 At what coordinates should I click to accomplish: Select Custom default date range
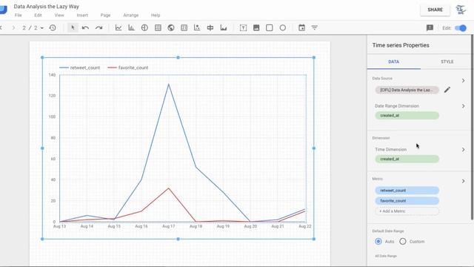point(403,241)
